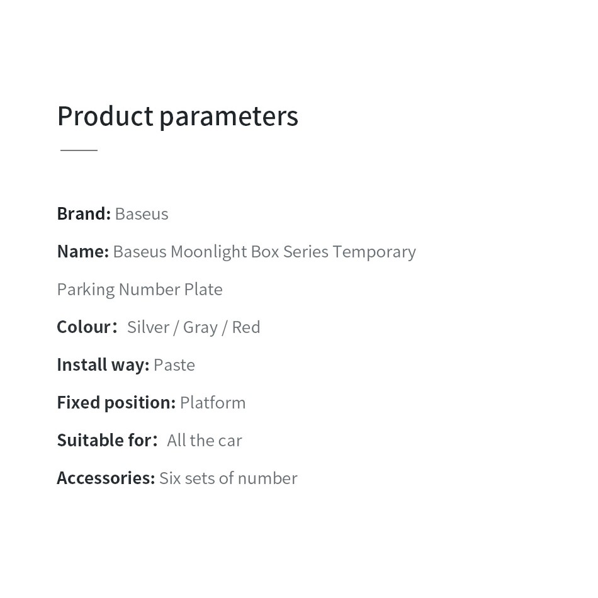Click the 'Fixed position:' label

[116, 402]
